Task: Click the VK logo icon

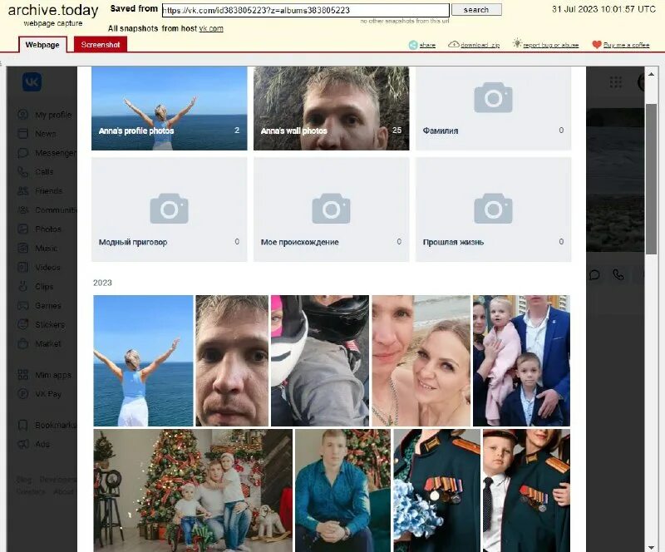Action: click(32, 81)
